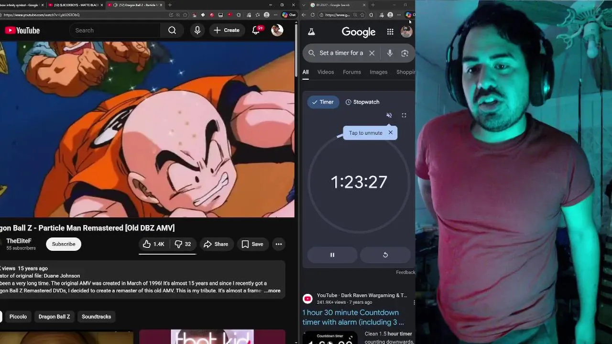Select the All search results tab
612x344 pixels.
pyautogui.click(x=306, y=72)
